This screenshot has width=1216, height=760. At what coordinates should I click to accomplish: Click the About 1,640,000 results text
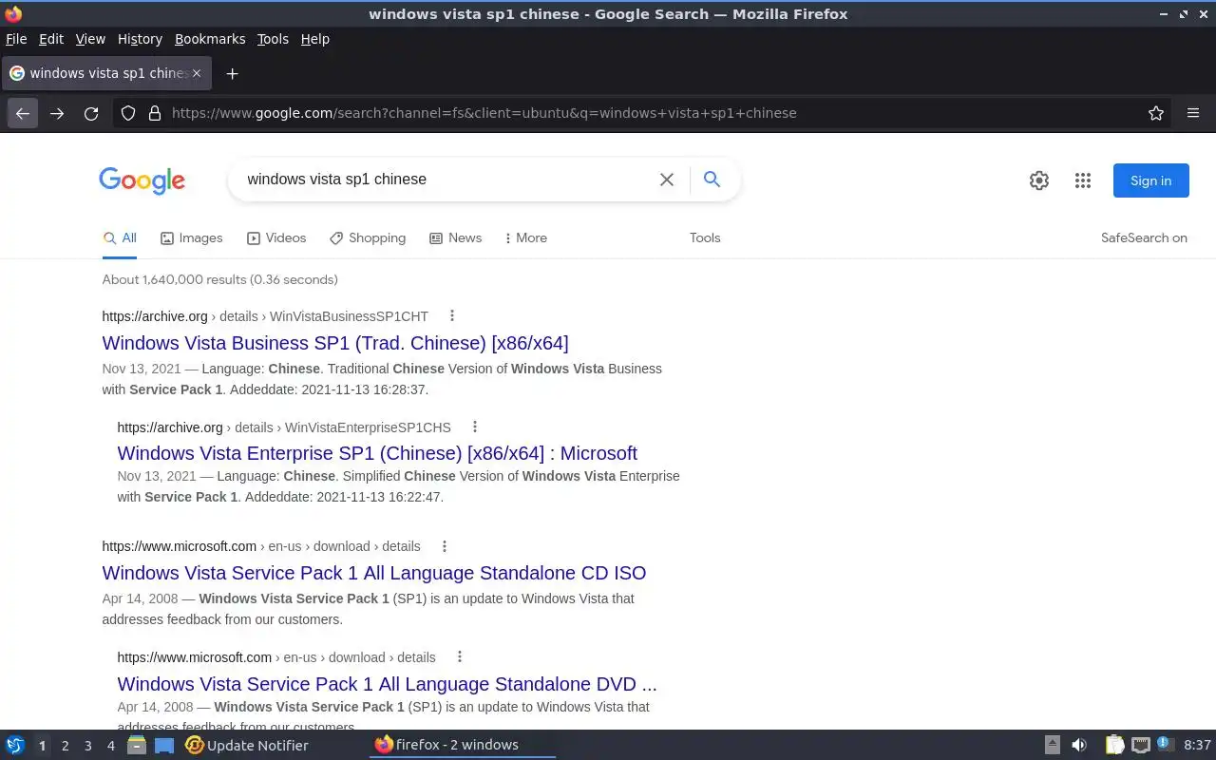coord(220,279)
